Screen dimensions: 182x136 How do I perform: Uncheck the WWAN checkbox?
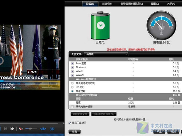pyautogui.click(x=72, y=75)
